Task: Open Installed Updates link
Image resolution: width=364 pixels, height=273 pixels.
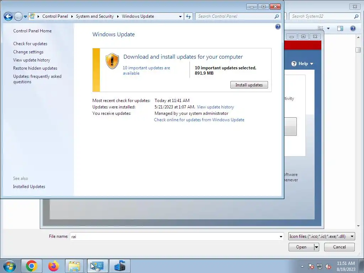Action: pyautogui.click(x=29, y=187)
